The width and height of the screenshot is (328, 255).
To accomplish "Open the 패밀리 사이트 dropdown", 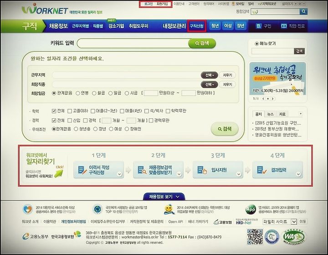I will pyautogui.click(x=280, y=222).
